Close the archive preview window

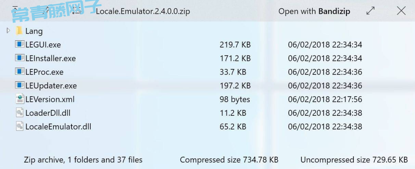[401, 11]
